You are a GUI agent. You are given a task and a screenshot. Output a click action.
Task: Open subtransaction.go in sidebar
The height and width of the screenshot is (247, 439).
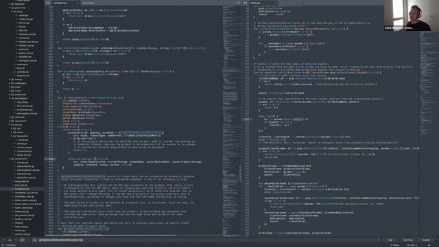[25, 166]
